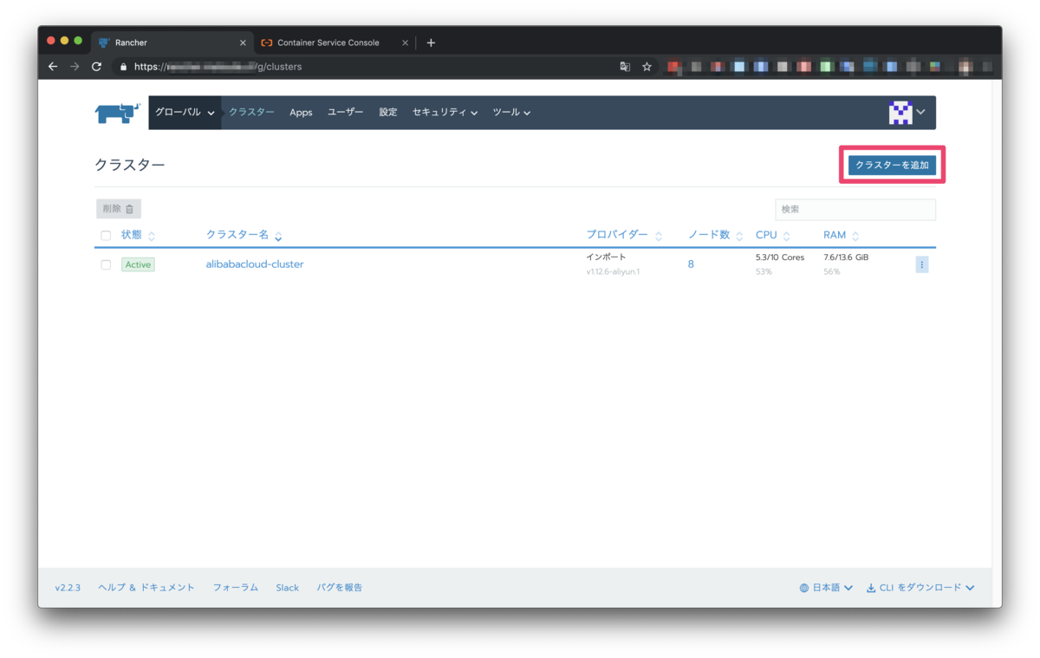Image resolution: width=1040 pixels, height=658 pixels.
Task: Open ヘルプ & ドキュメント footer link
Action: tap(146, 588)
